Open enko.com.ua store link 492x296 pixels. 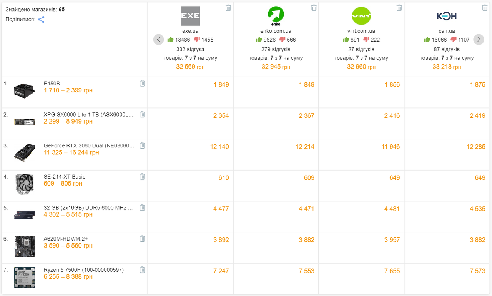(276, 31)
